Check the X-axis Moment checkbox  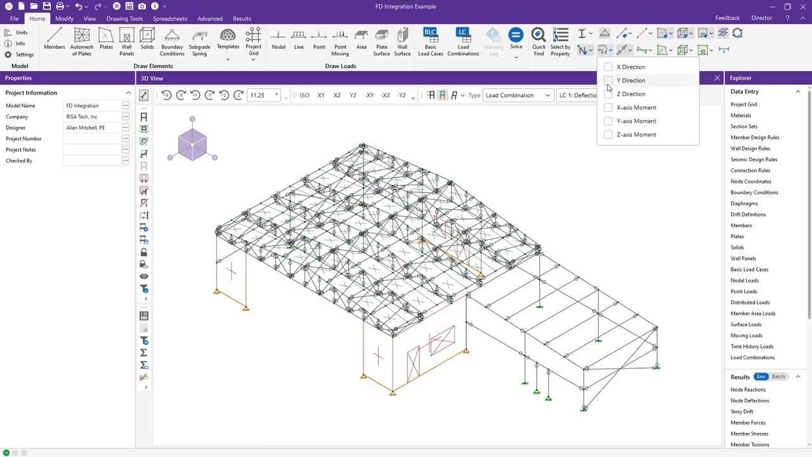click(x=608, y=107)
